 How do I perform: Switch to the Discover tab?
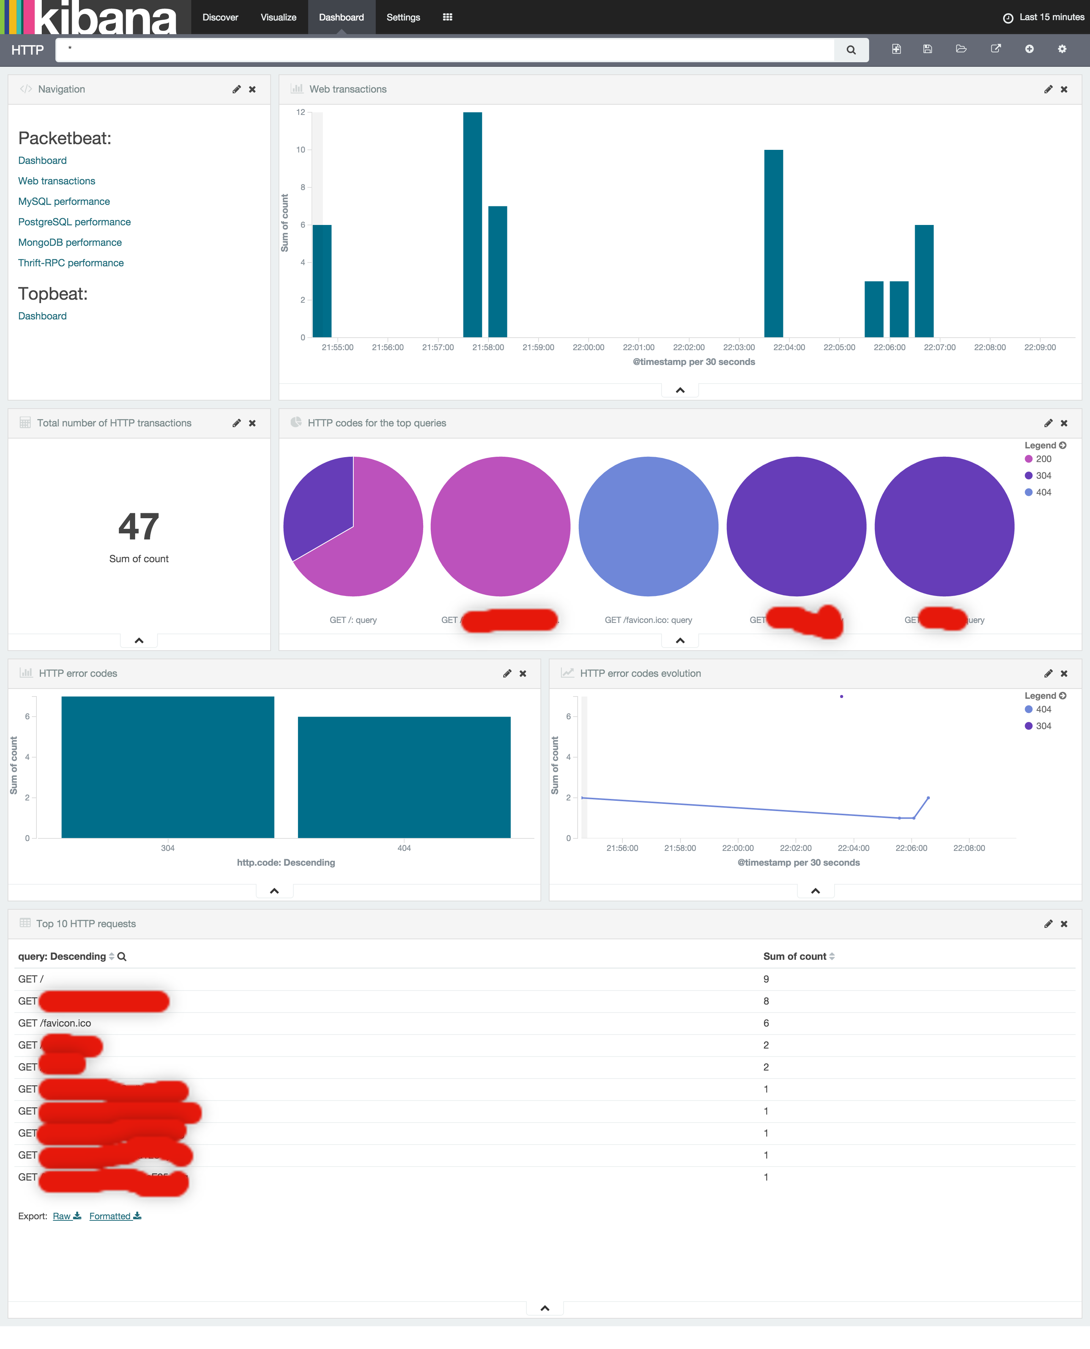[220, 17]
